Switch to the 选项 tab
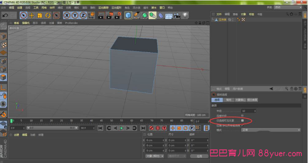 (217, 100)
